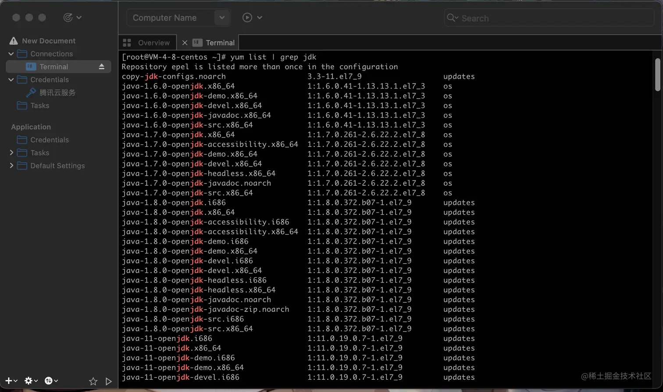Click the version "3.3-11.el7_9"

335,76
